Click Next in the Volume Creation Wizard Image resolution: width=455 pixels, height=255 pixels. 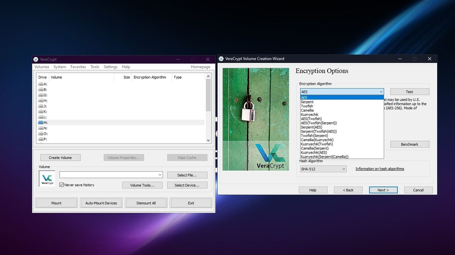(383, 190)
